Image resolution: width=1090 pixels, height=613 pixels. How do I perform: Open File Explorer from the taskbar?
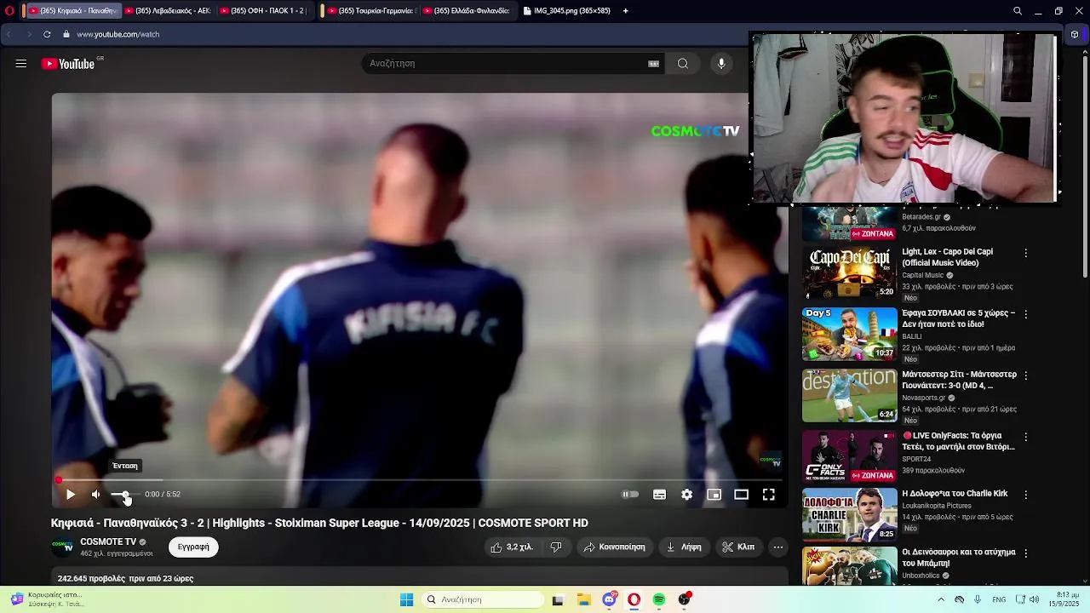pyautogui.click(x=583, y=599)
